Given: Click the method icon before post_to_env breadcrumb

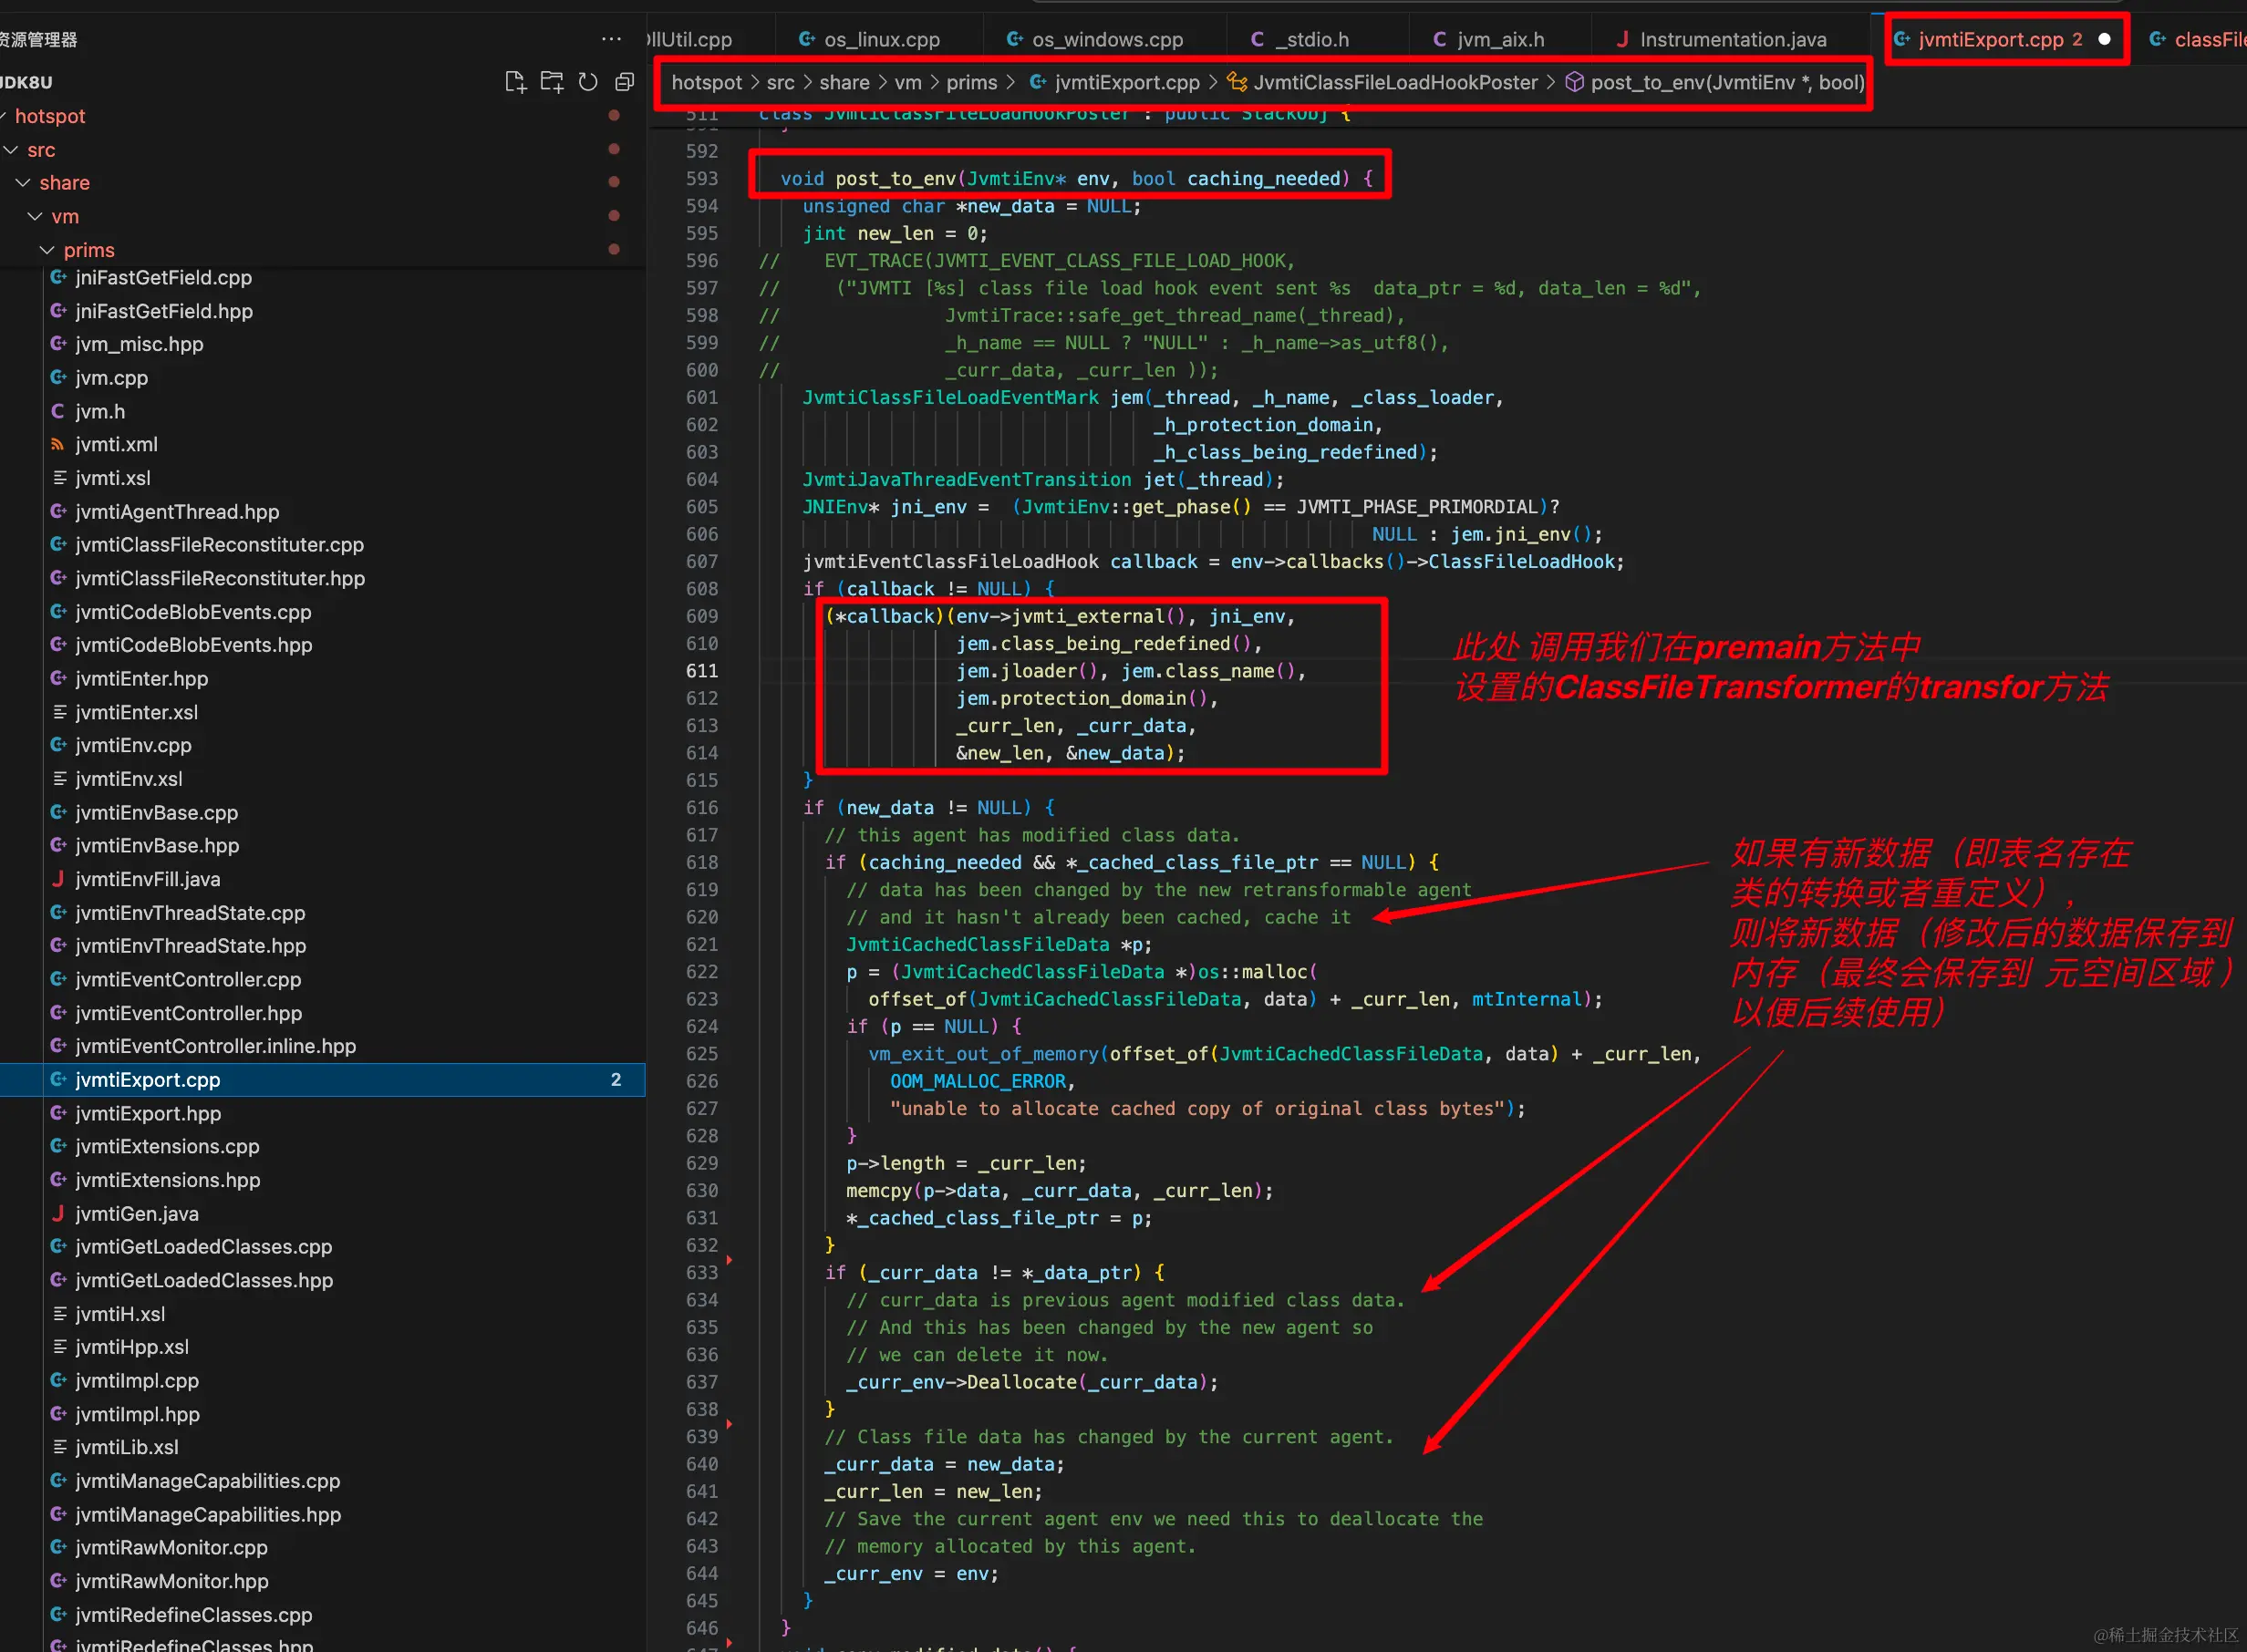Looking at the screenshot, I should point(1574,82).
